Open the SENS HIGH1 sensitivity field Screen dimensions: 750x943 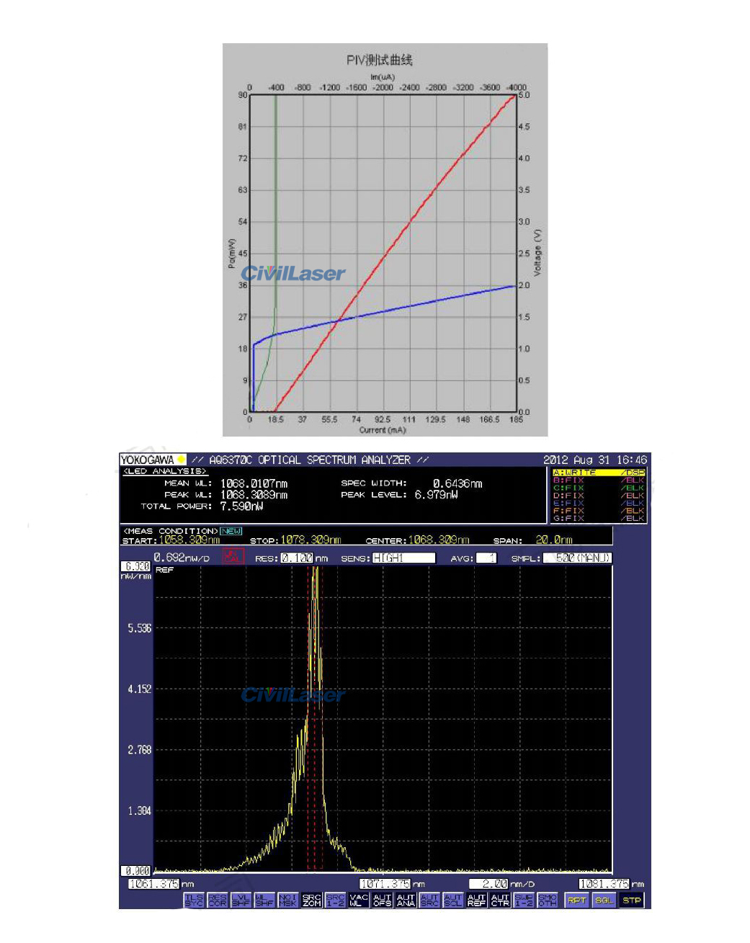tap(403, 558)
